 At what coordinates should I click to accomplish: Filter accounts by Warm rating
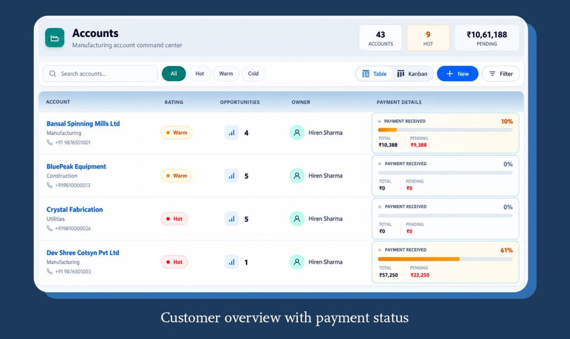(x=226, y=74)
